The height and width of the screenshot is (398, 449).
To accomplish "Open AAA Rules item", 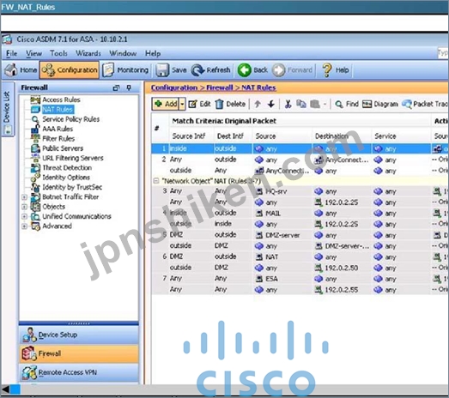I will pos(58,129).
